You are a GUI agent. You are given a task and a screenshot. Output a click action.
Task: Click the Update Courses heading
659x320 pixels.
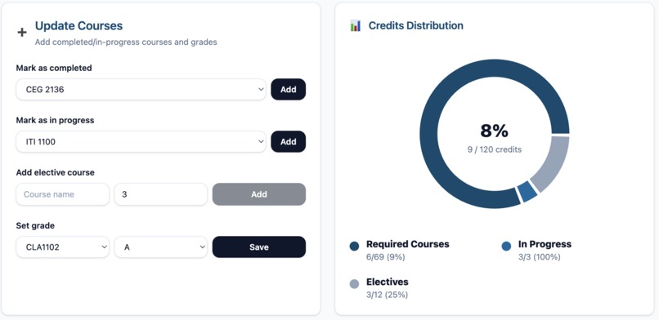pos(78,26)
